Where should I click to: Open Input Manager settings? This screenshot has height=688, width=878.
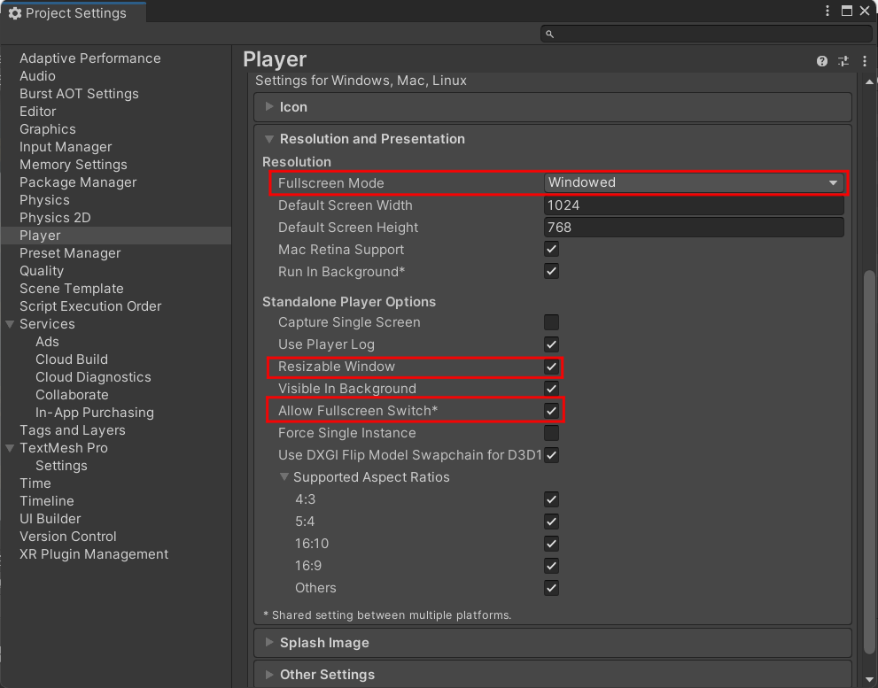pos(66,147)
